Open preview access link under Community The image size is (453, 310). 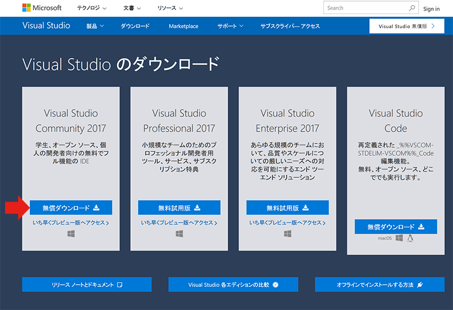point(71,222)
